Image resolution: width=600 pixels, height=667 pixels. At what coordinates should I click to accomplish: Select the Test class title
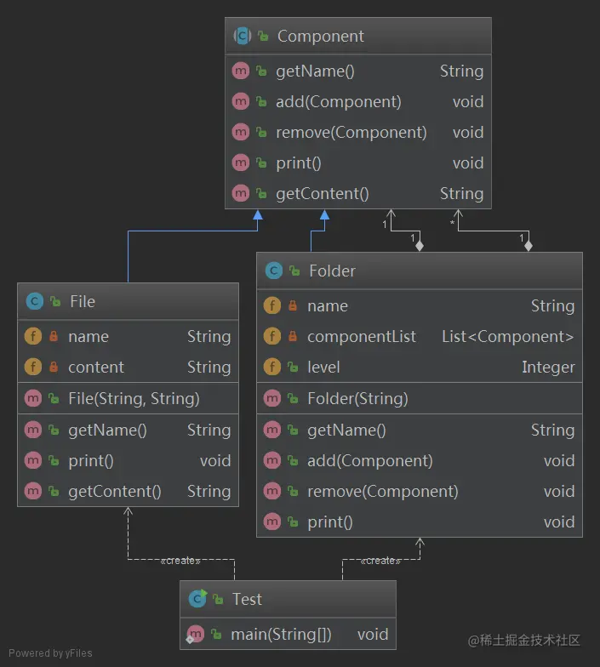247,599
